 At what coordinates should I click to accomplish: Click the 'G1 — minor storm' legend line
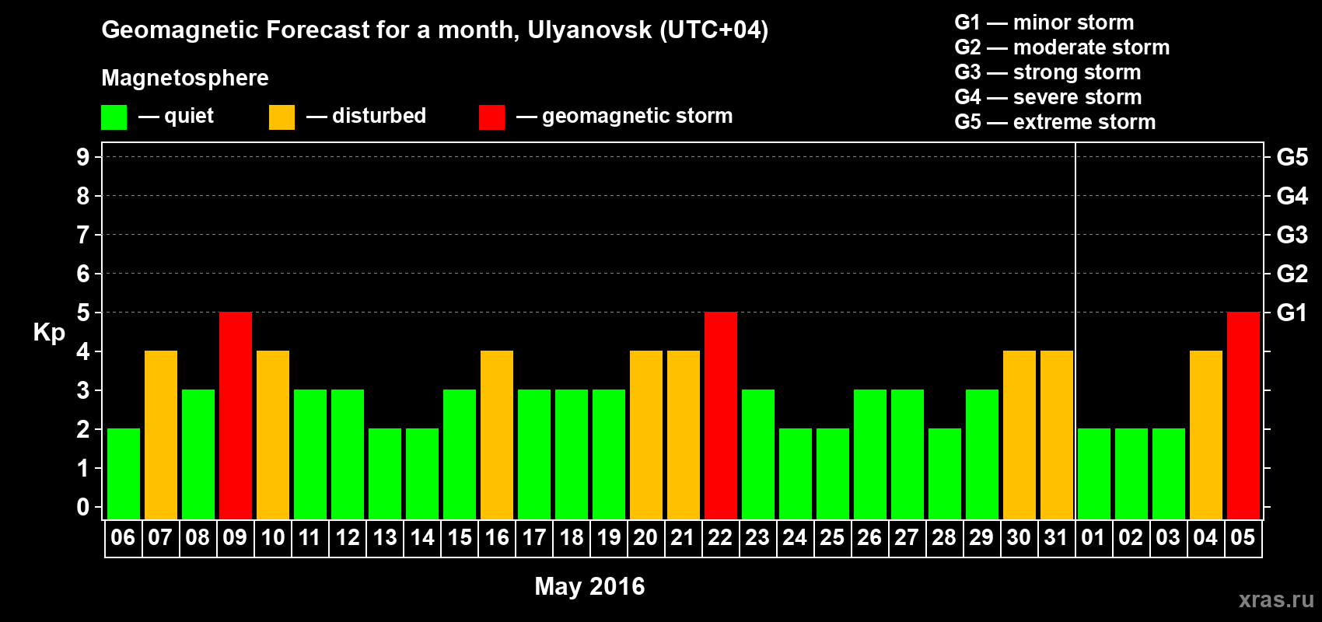coord(1044,23)
